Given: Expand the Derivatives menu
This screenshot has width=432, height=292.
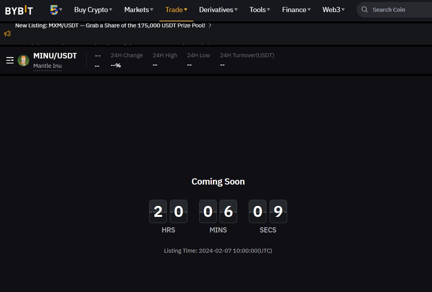Looking at the screenshot, I should coord(218,10).
